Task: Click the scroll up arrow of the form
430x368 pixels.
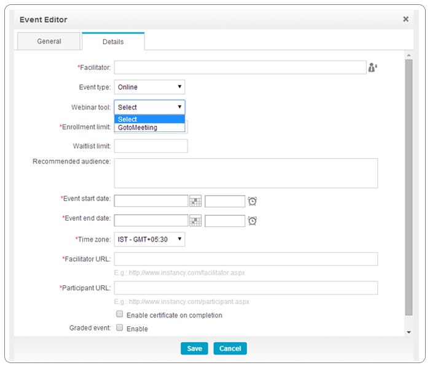Action: point(408,56)
